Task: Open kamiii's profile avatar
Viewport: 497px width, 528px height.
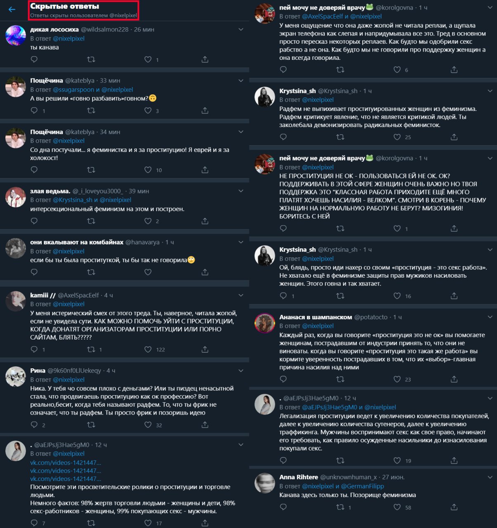Action: [x=16, y=301]
